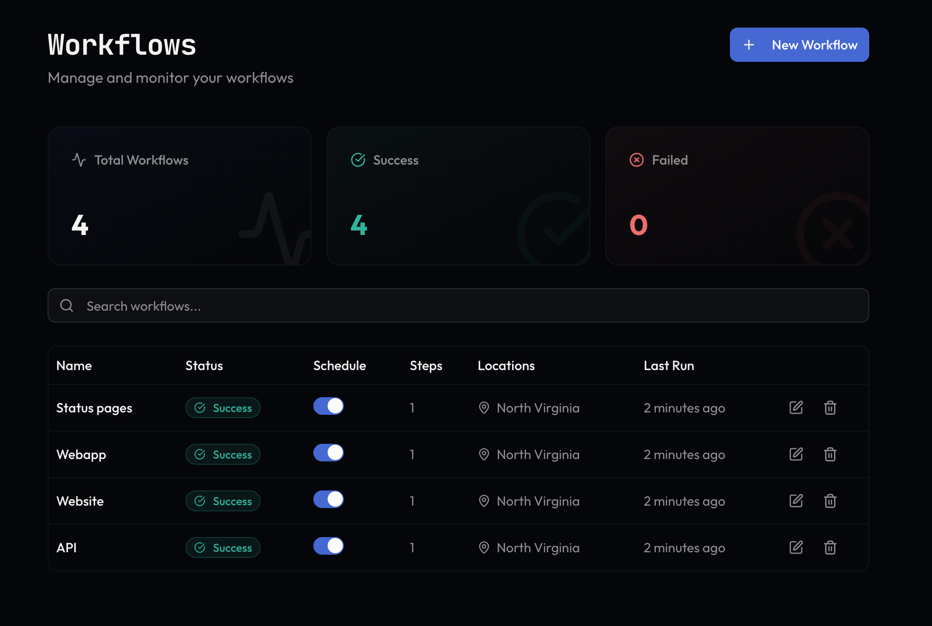
Task: Edit the Status pages workflow
Action: (x=796, y=407)
